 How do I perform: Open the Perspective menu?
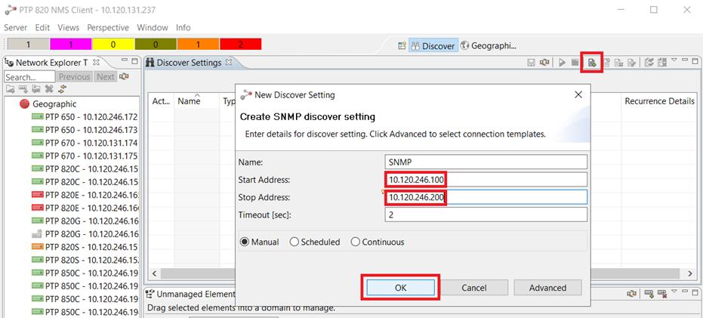pyautogui.click(x=108, y=27)
